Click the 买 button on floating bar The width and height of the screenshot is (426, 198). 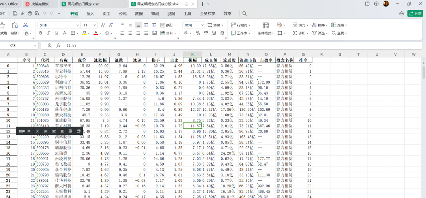37,131
